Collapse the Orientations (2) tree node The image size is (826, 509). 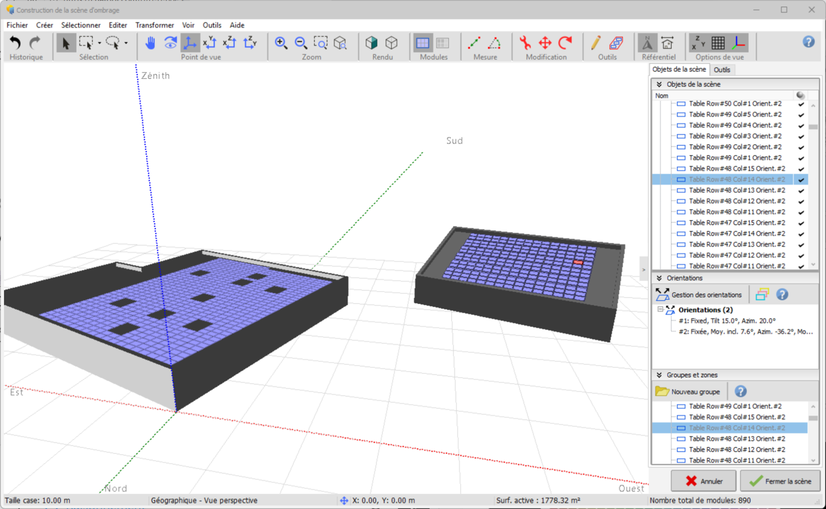tap(660, 309)
